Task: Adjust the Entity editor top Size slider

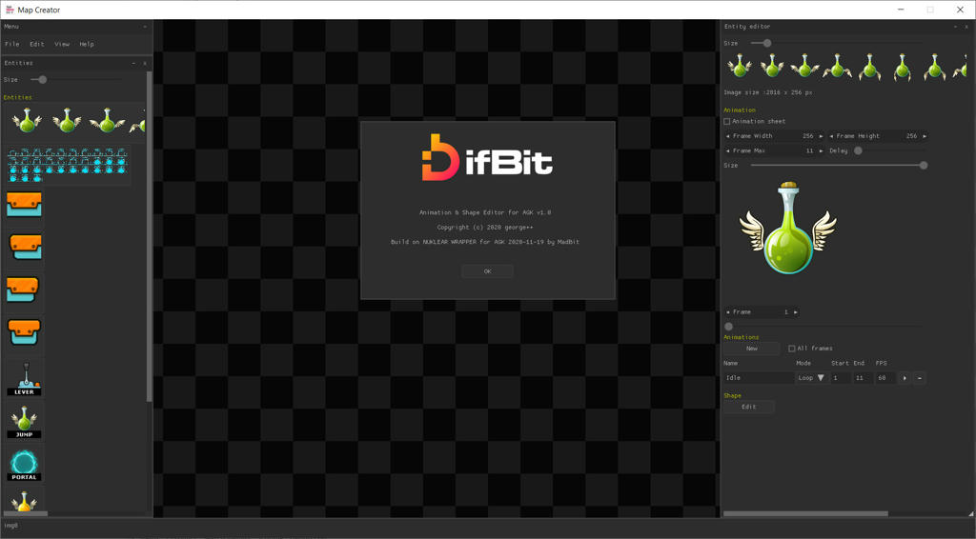Action: 767,44
